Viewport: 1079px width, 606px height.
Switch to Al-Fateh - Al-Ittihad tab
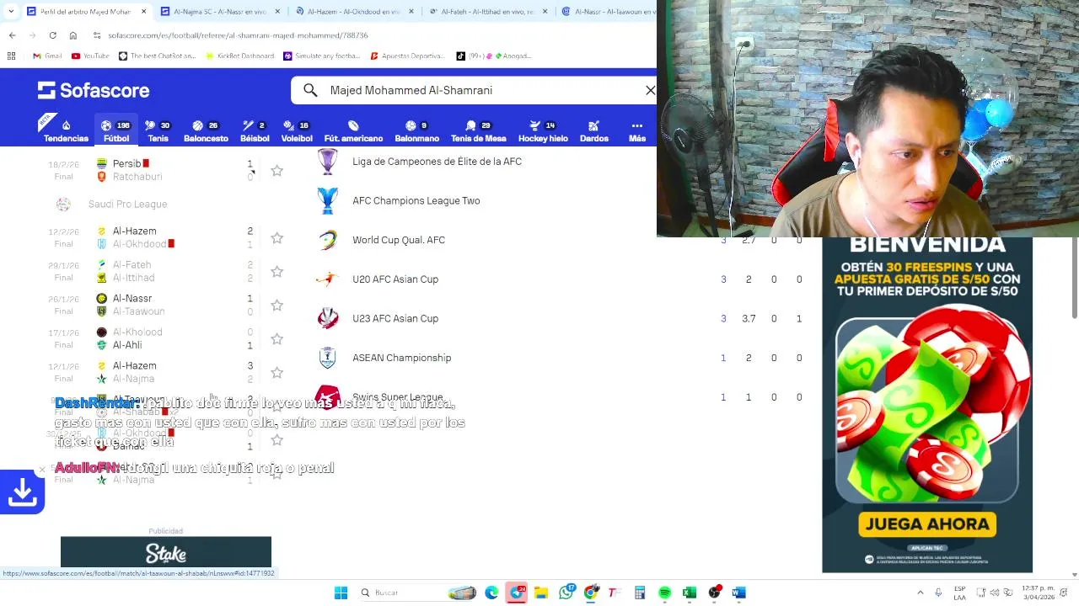[x=489, y=12]
